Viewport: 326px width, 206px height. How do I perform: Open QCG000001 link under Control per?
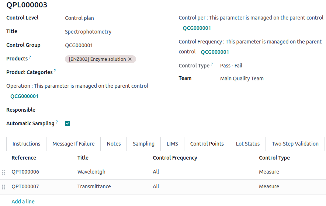[197, 28]
